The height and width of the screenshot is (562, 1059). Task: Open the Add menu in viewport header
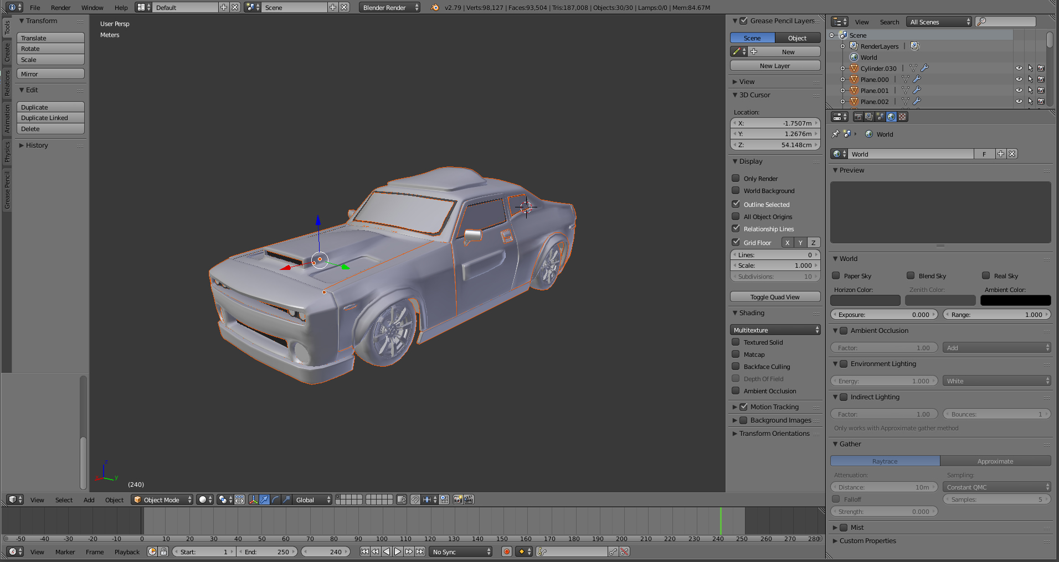point(89,499)
